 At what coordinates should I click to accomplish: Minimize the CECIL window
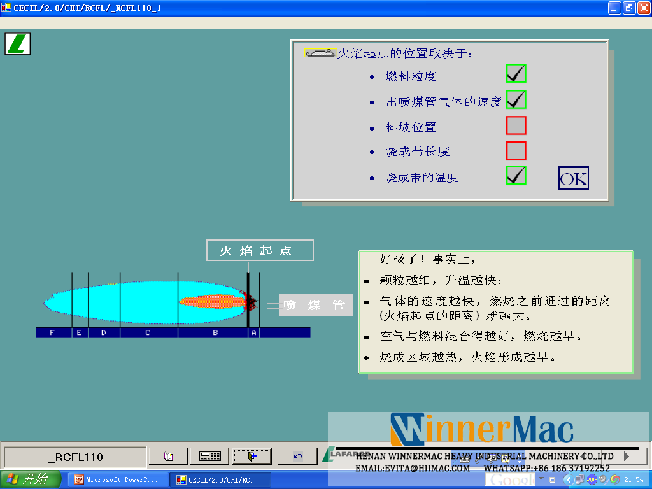[614, 8]
